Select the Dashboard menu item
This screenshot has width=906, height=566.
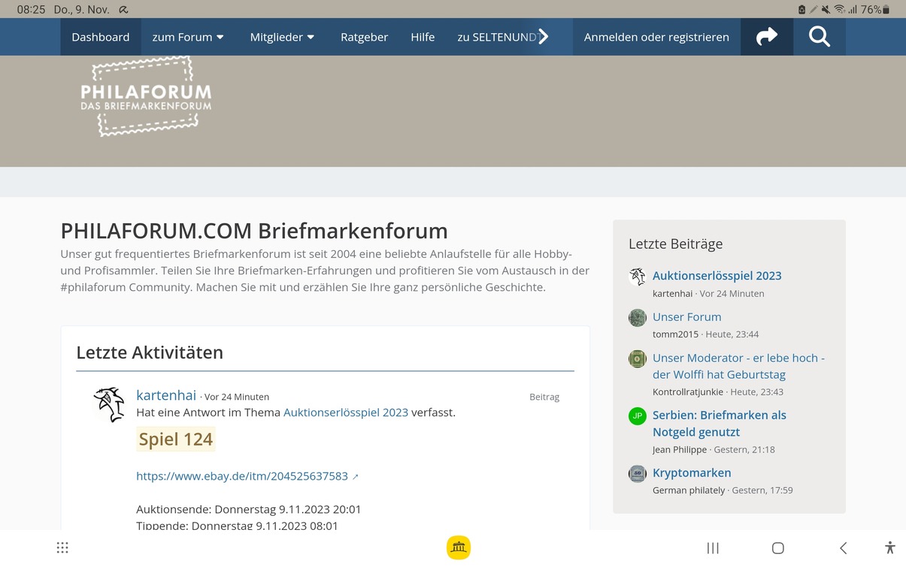click(x=101, y=37)
